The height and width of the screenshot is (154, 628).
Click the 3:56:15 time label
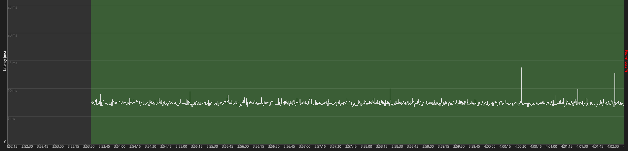258,146
